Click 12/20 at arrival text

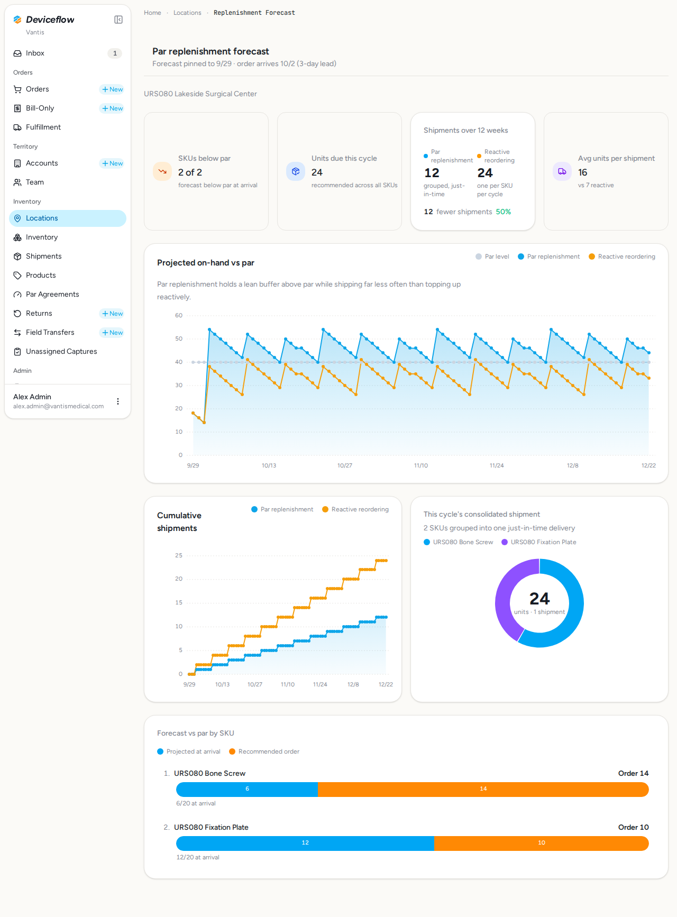198,857
